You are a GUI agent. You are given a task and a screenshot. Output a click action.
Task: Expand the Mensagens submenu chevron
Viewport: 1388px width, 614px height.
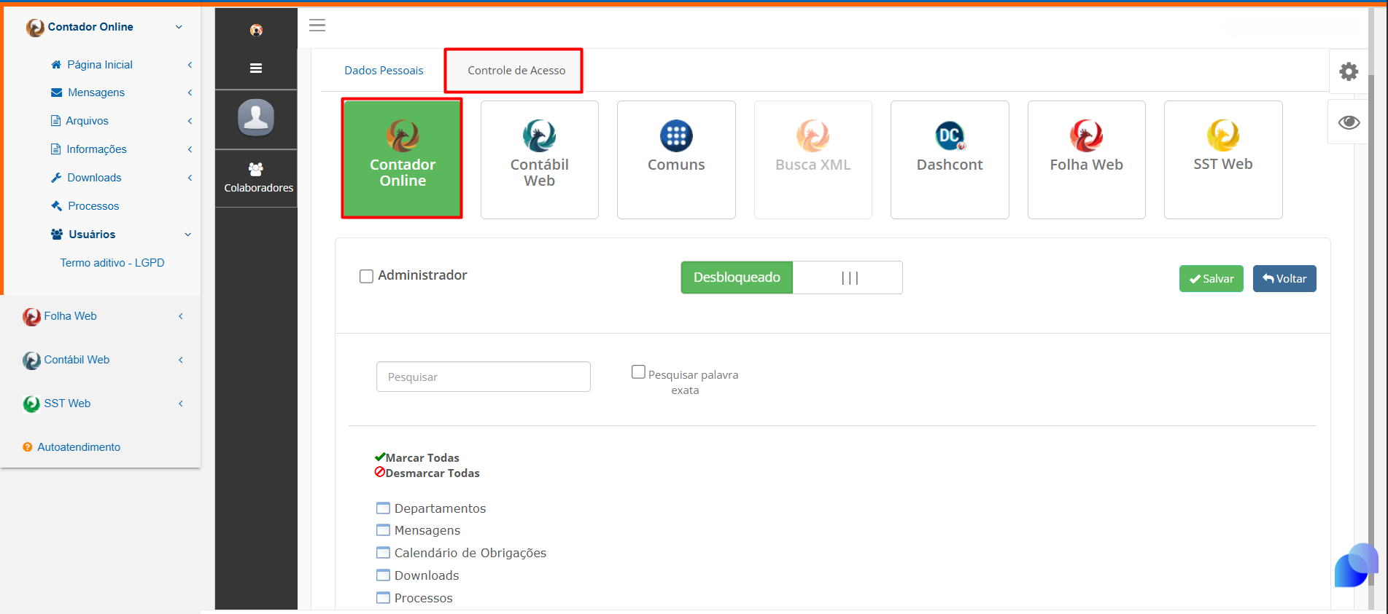[190, 93]
